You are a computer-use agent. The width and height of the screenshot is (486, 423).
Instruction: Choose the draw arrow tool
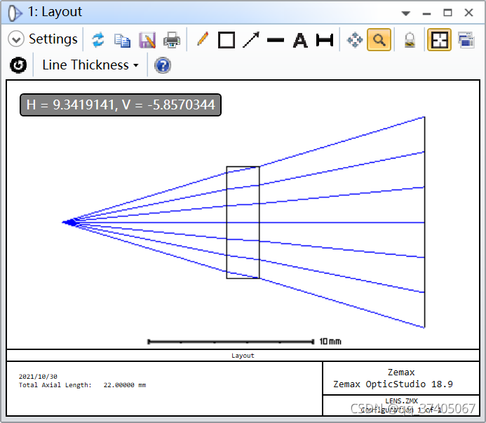click(x=251, y=40)
